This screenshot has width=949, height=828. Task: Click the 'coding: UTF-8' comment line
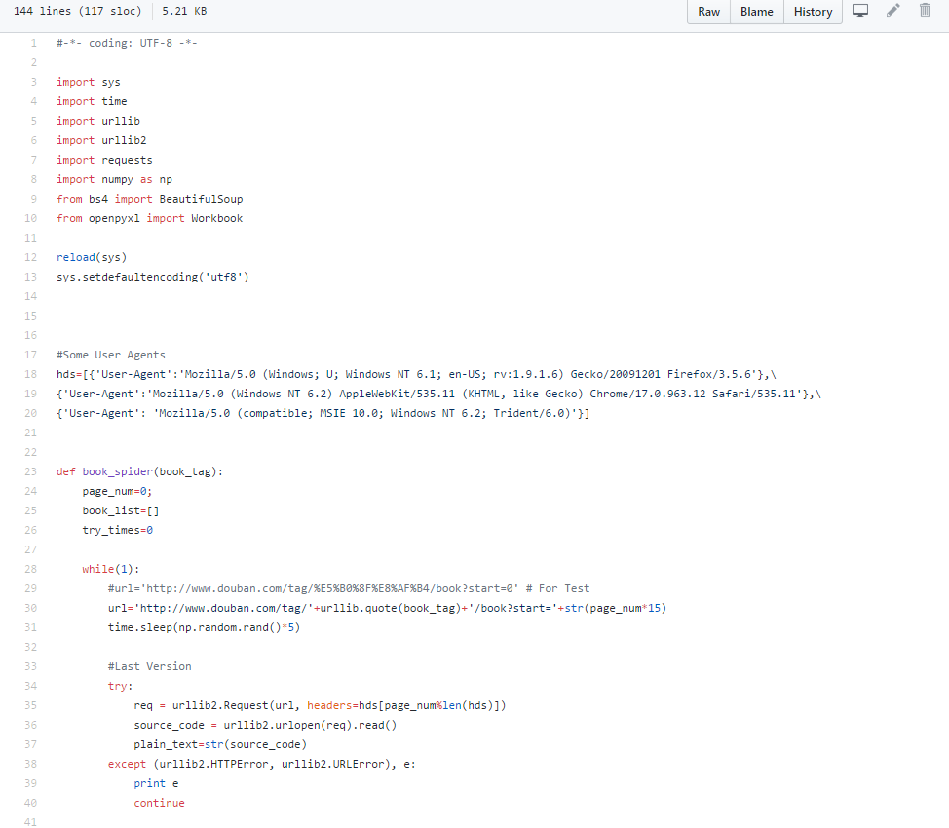[127, 43]
